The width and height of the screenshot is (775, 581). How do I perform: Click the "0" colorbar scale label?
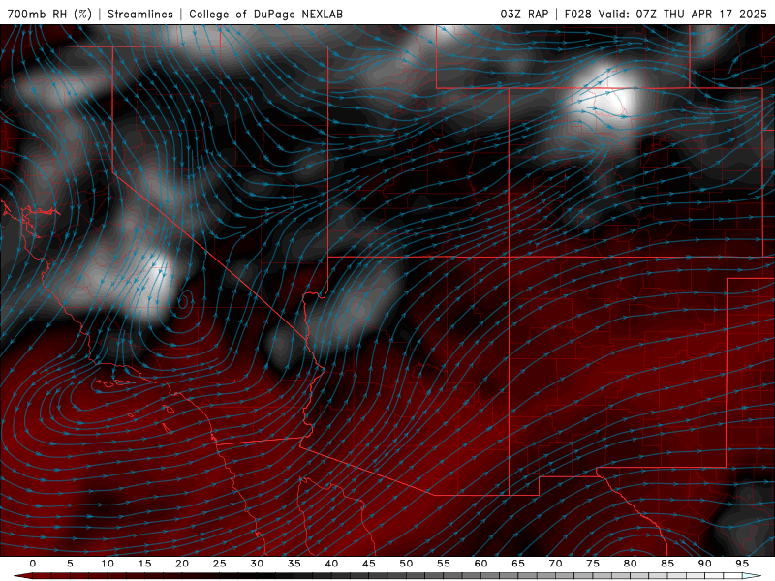click(x=33, y=564)
